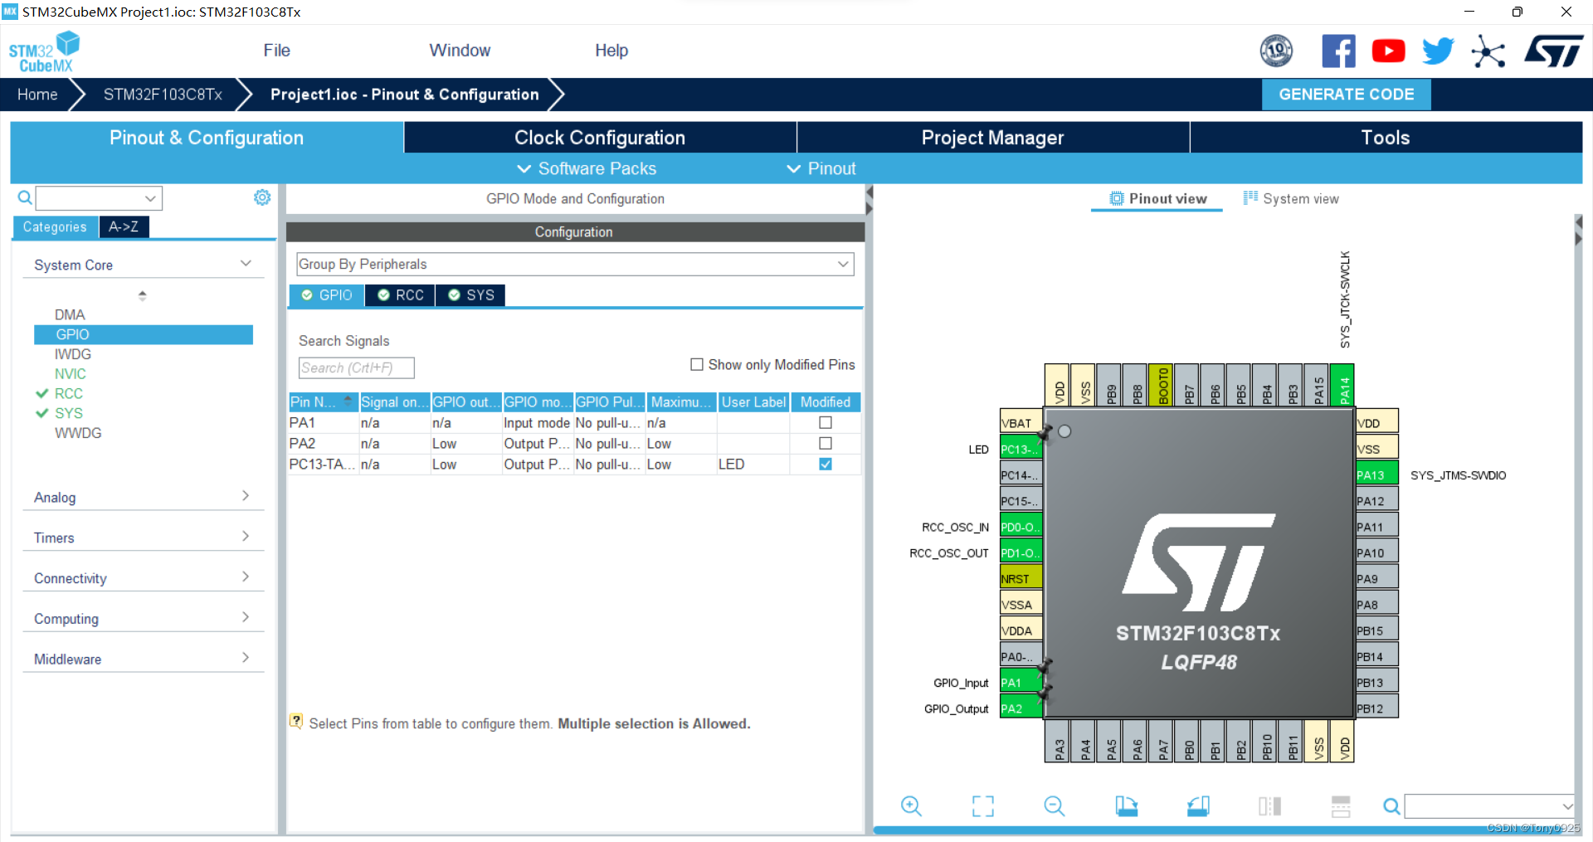Zoom in on the pinout view

(x=911, y=805)
